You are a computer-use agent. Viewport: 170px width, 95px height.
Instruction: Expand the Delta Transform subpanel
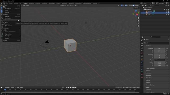click(x=151, y=68)
